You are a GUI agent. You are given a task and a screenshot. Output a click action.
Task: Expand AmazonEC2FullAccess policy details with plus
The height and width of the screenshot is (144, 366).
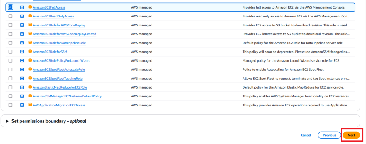point(22,7)
